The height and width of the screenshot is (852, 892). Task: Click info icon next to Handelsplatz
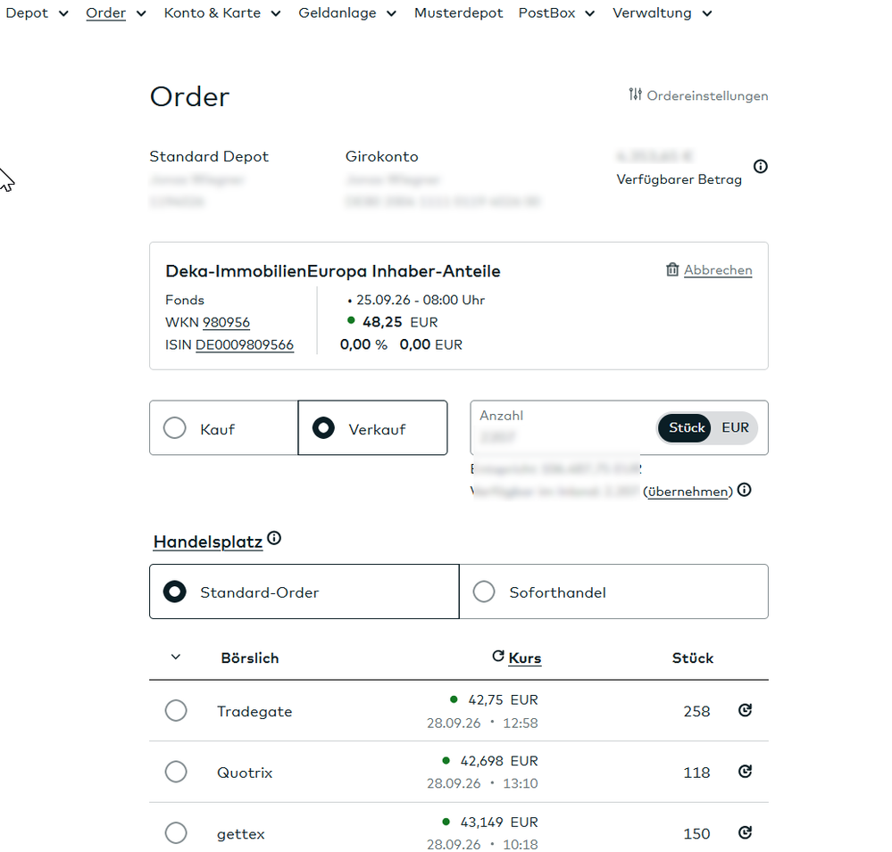[x=274, y=538]
